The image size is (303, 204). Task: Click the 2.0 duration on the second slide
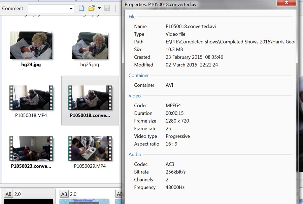pos(73,194)
